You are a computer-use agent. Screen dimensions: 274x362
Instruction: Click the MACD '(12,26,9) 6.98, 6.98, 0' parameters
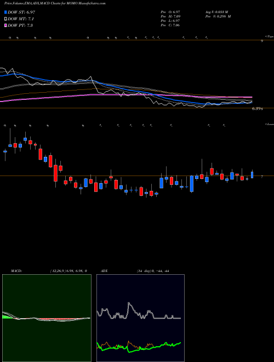[x=68, y=271]
